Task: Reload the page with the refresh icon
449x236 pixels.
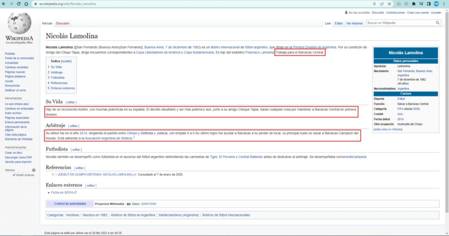Action: click(x=19, y=4)
